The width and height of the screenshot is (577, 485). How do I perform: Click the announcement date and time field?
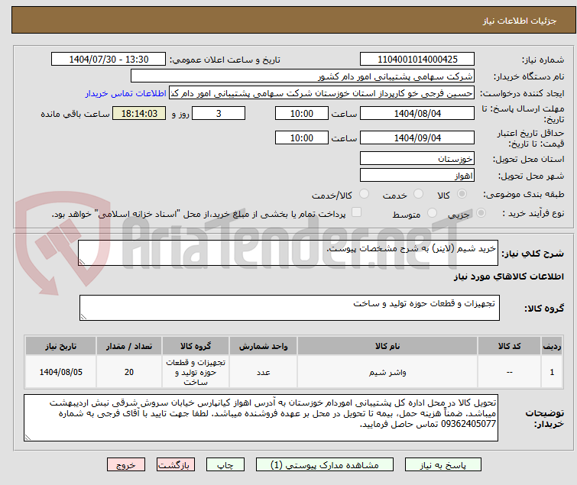pyautogui.click(x=109, y=60)
